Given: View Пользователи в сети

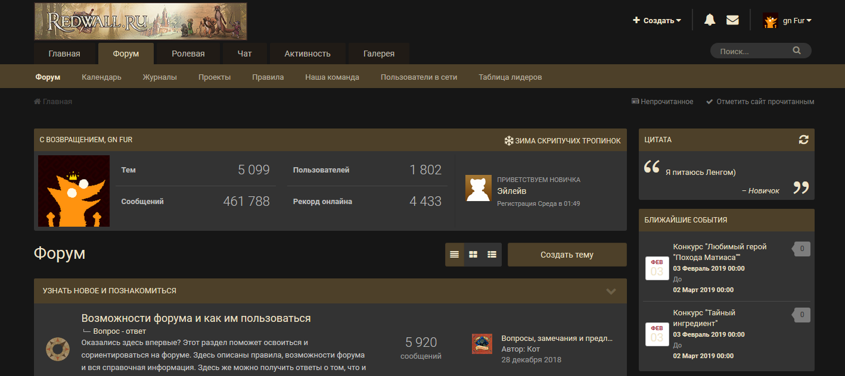Looking at the screenshot, I should coord(419,77).
